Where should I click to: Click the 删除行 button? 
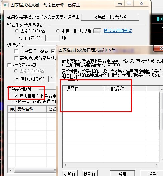pos(90,173)
